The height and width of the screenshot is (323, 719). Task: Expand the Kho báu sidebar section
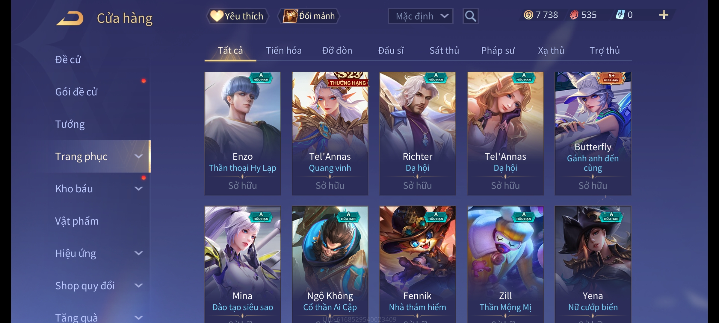(138, 189)
